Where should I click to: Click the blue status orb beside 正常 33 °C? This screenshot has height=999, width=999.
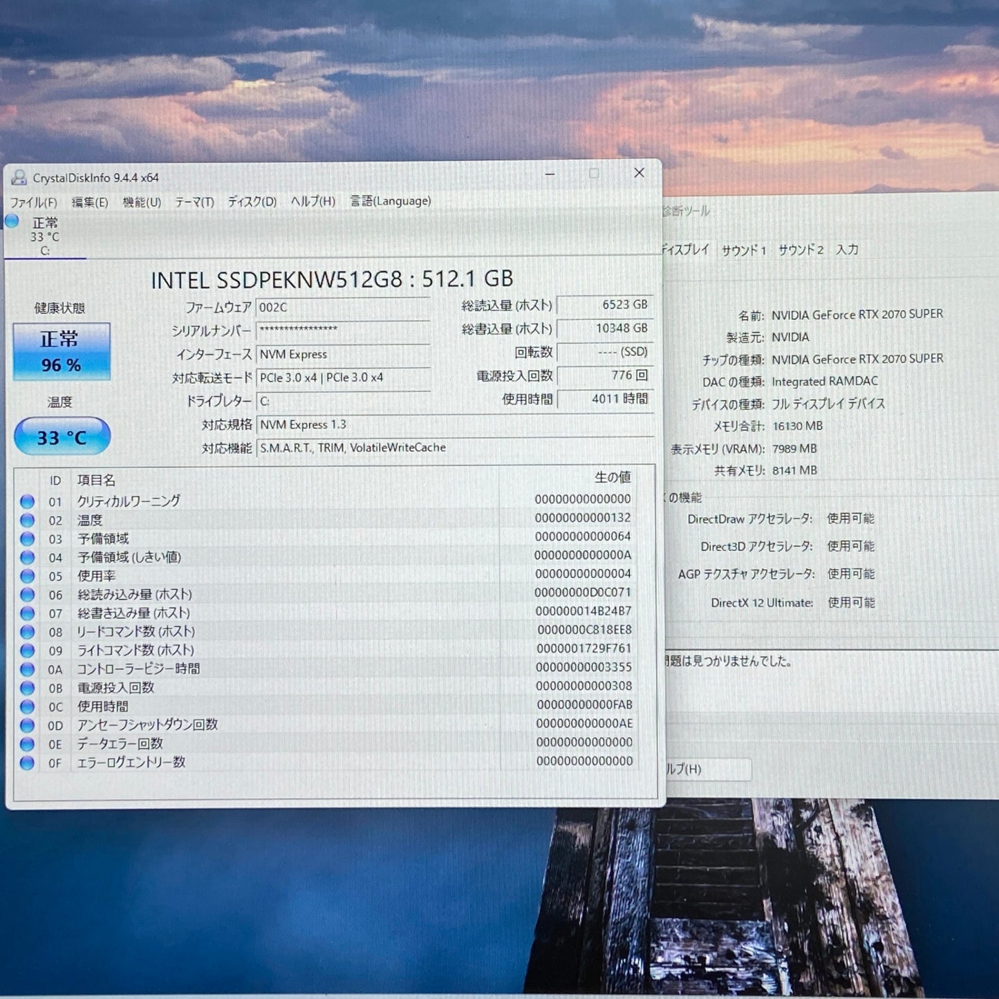(x=12, y=221)
